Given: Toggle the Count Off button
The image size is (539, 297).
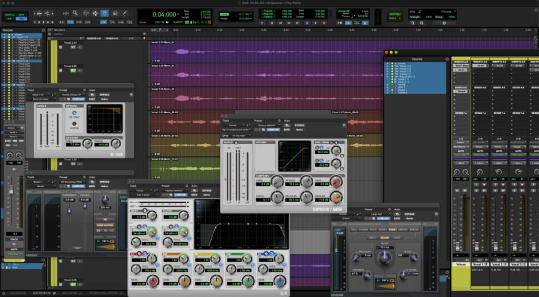Looking at the screenshot, I should [344, 12].
